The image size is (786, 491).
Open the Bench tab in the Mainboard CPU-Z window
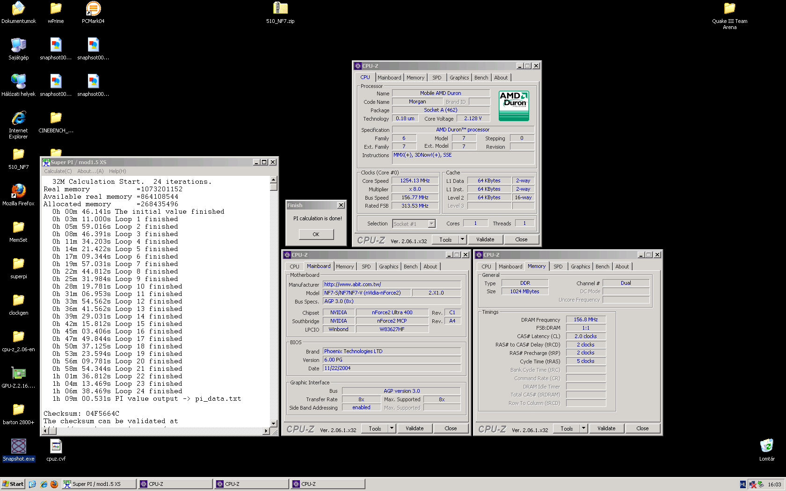411,267
